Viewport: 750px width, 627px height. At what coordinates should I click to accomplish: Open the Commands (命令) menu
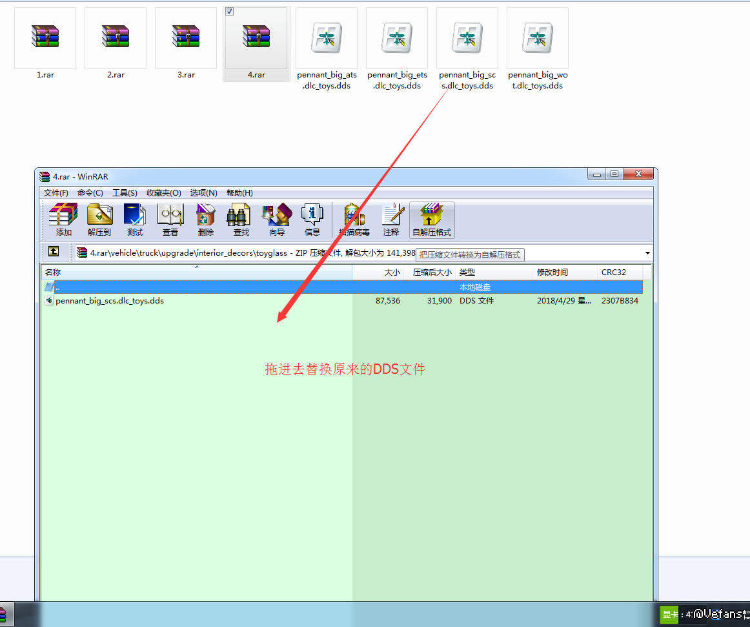pos(90,192)
